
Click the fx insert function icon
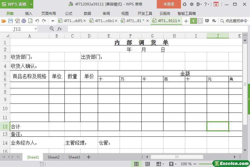point(60,29)
